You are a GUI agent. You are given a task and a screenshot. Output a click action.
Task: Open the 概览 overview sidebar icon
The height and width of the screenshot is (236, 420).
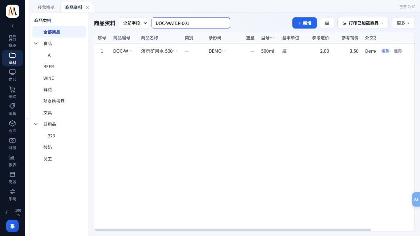(12, 41)
